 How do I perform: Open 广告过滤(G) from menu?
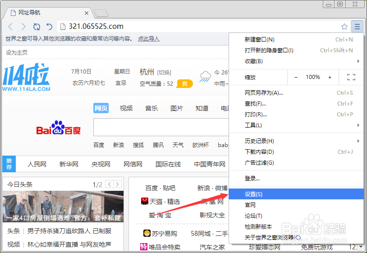(x=296, y=163)
